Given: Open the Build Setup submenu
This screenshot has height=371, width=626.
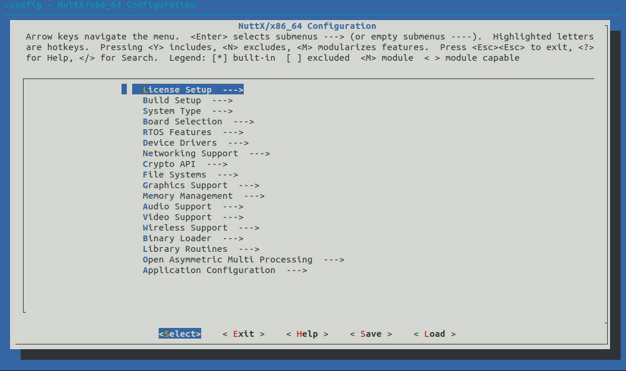Looking at the screenshot, I should 188,100.
